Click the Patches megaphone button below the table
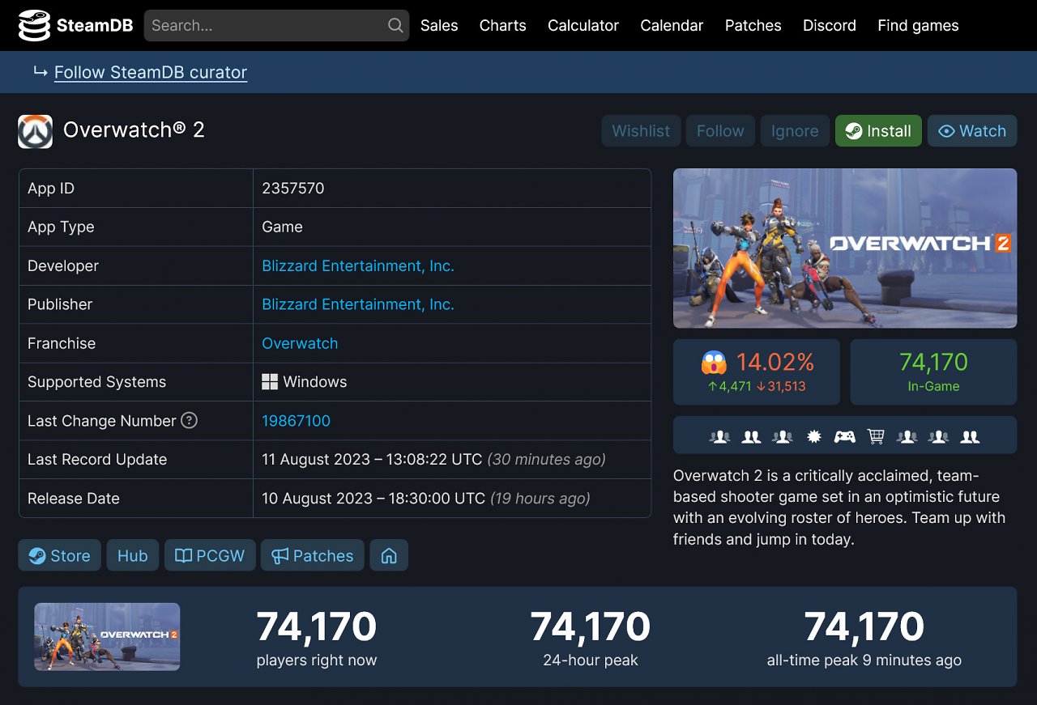The height and width of the screenshot is (705, 1037). (x=312, y=555)
